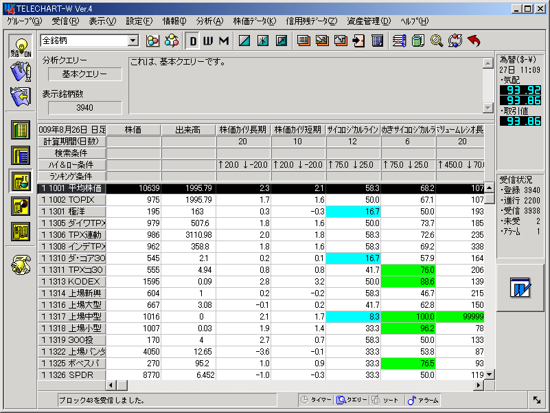This screenshot has width=550, height=413.
Task: Click the アラーム status bar item
Action: coord(423,400)
